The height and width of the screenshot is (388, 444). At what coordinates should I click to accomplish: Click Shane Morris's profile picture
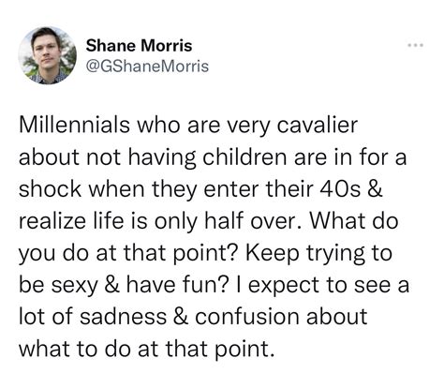(x=48, y=55)
